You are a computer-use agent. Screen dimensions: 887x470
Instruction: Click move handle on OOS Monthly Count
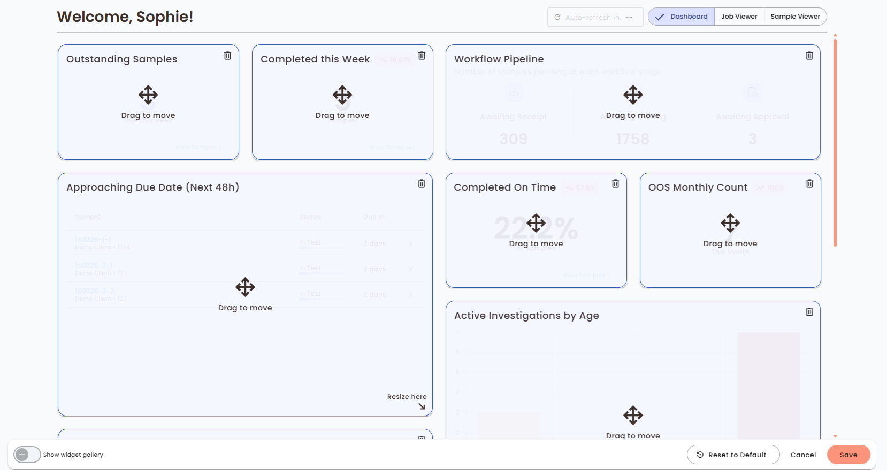click(730, 223)
